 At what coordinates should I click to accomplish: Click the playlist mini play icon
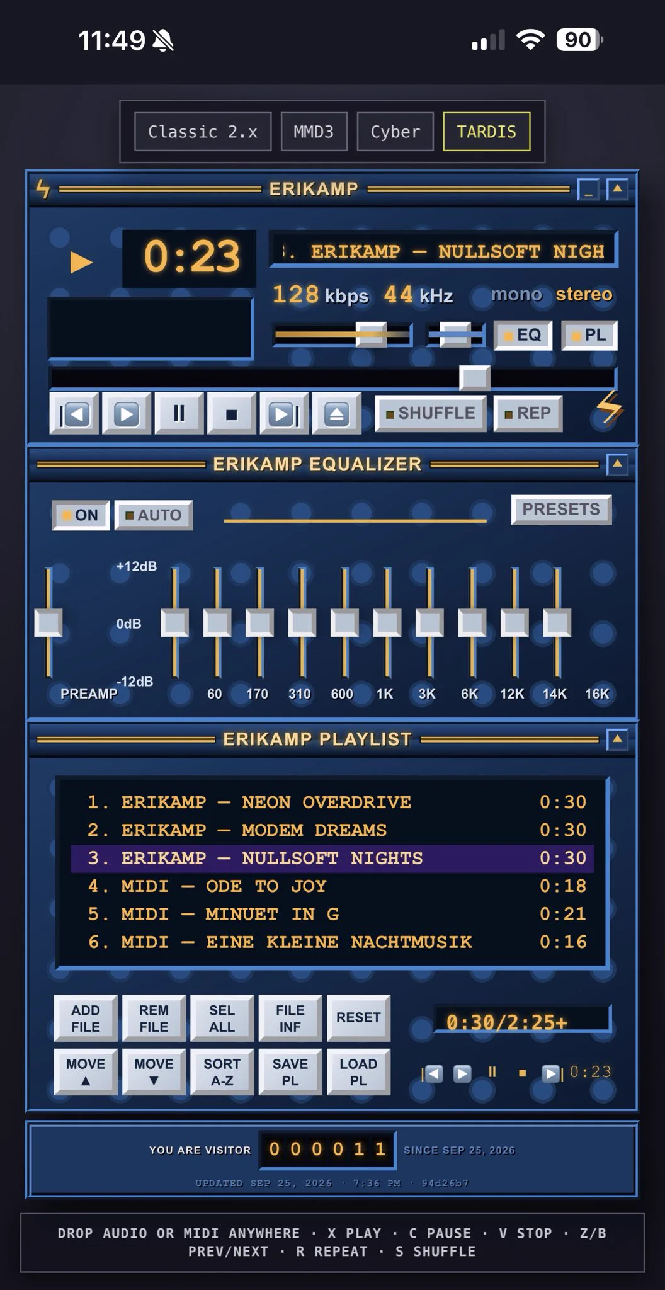point(462,1073)
